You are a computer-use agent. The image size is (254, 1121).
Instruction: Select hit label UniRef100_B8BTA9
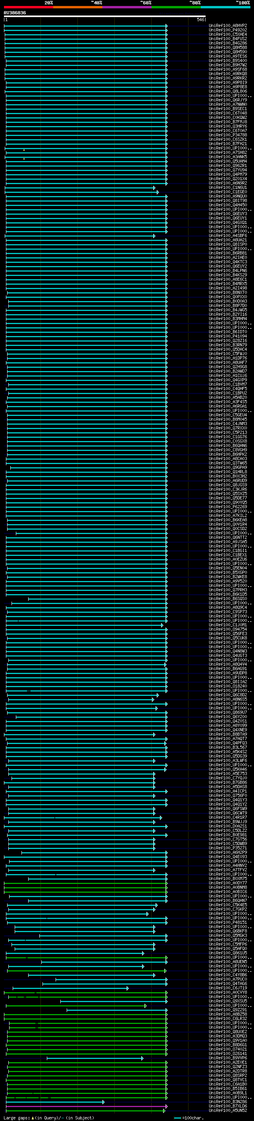[x=228, y=734]
